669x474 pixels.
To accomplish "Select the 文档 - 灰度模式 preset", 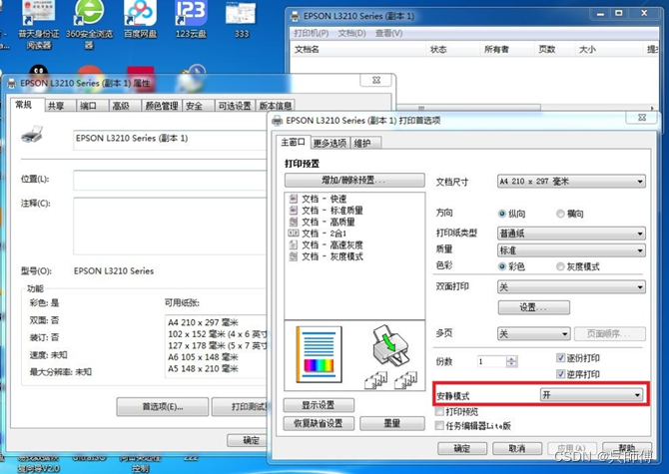I will coord(326,256).
